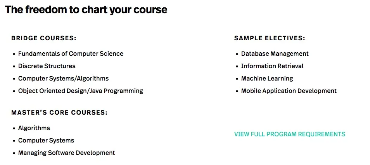Click the Information Retrieval elective
This screenshot has width=370, height=165.
coord(272,66)
